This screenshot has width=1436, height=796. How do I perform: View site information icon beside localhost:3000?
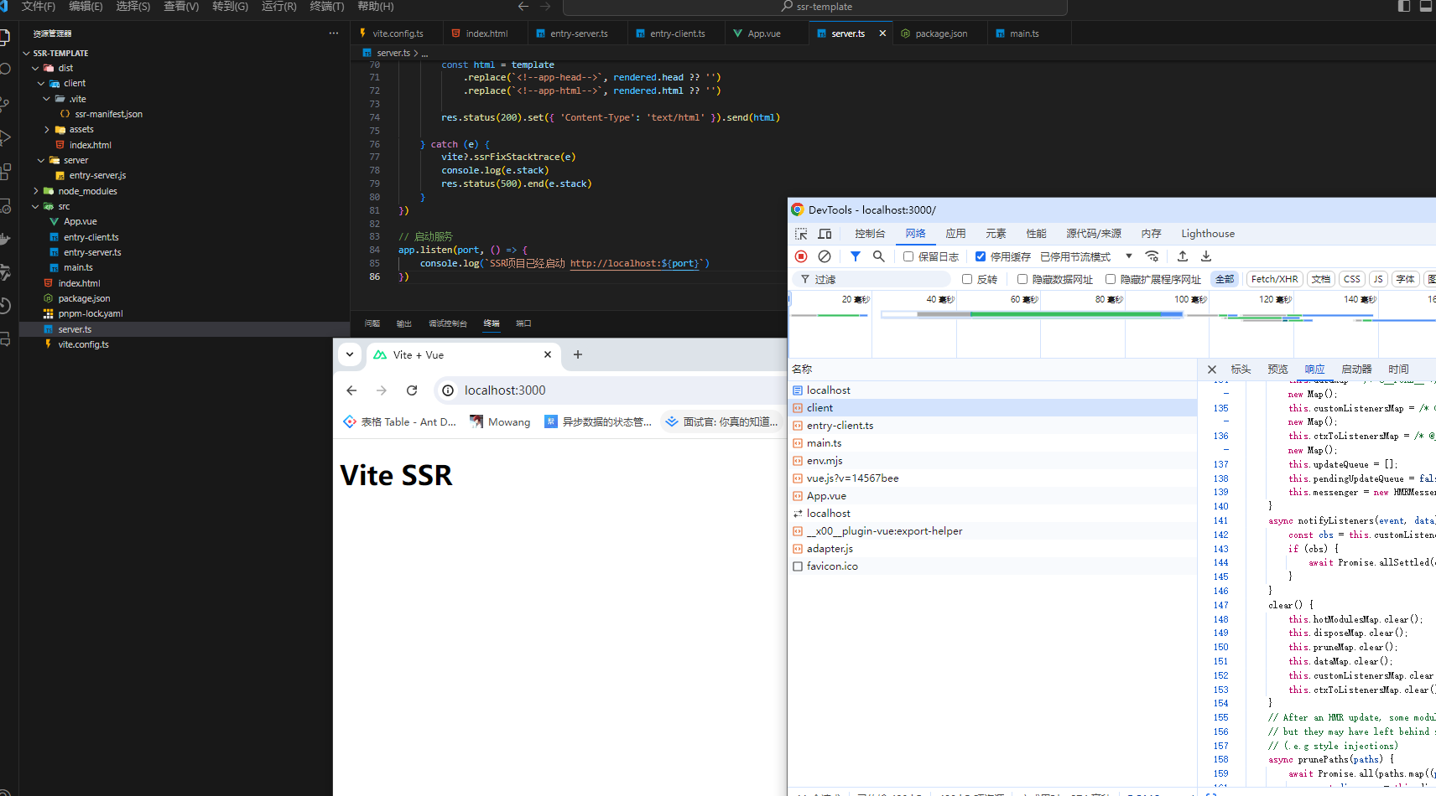(448, 390)
